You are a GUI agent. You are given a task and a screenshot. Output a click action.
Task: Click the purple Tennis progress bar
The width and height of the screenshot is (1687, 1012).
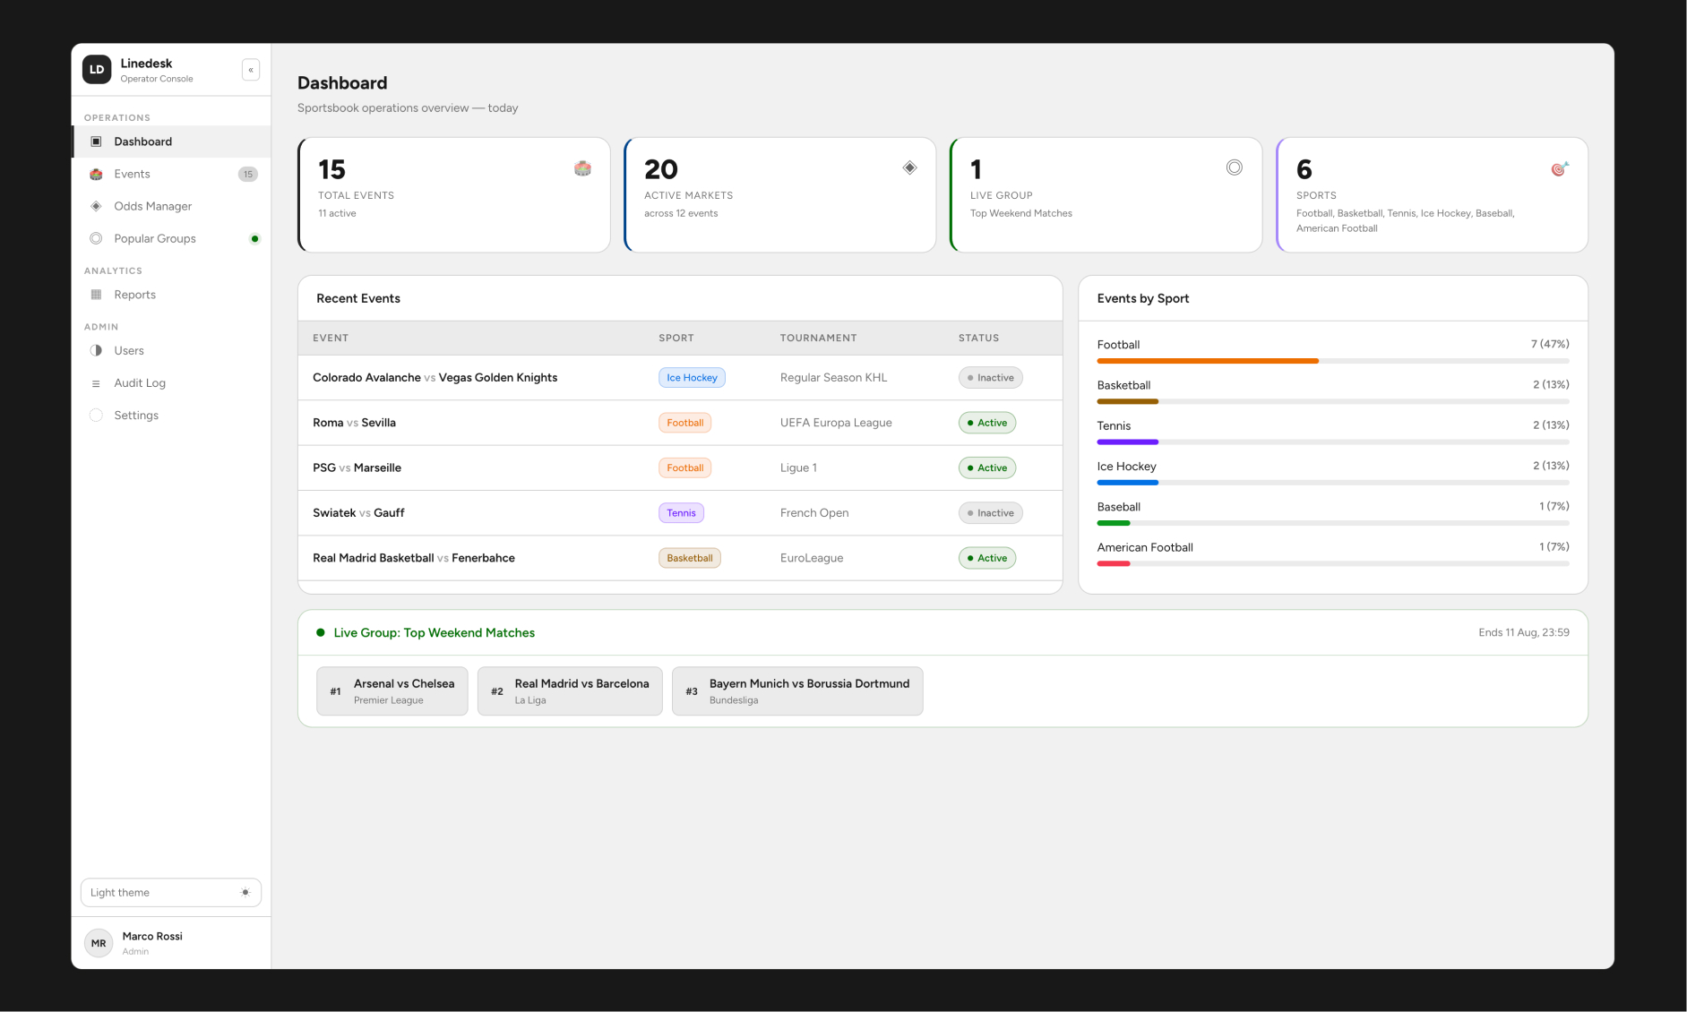(1128, 442)
